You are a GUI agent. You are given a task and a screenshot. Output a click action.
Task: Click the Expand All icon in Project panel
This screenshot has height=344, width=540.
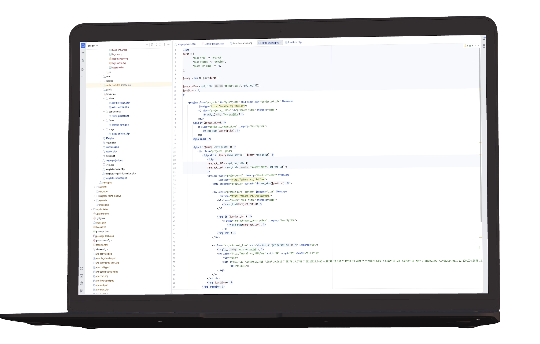(x=156, y=45)
